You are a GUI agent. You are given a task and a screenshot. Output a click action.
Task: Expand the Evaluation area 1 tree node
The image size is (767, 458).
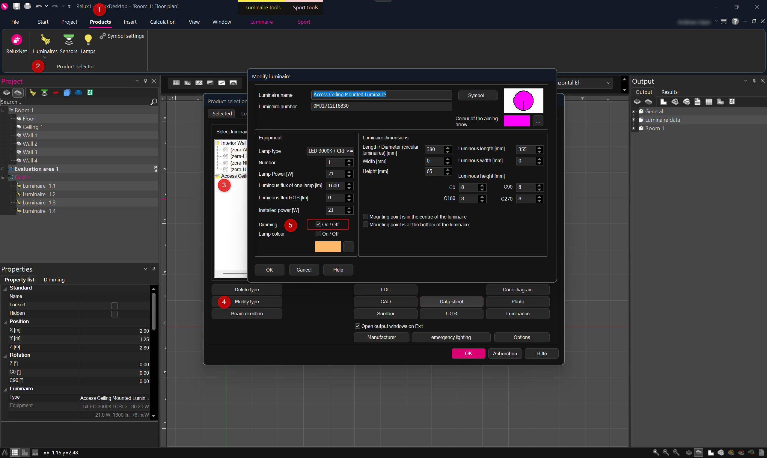[3, 169]
